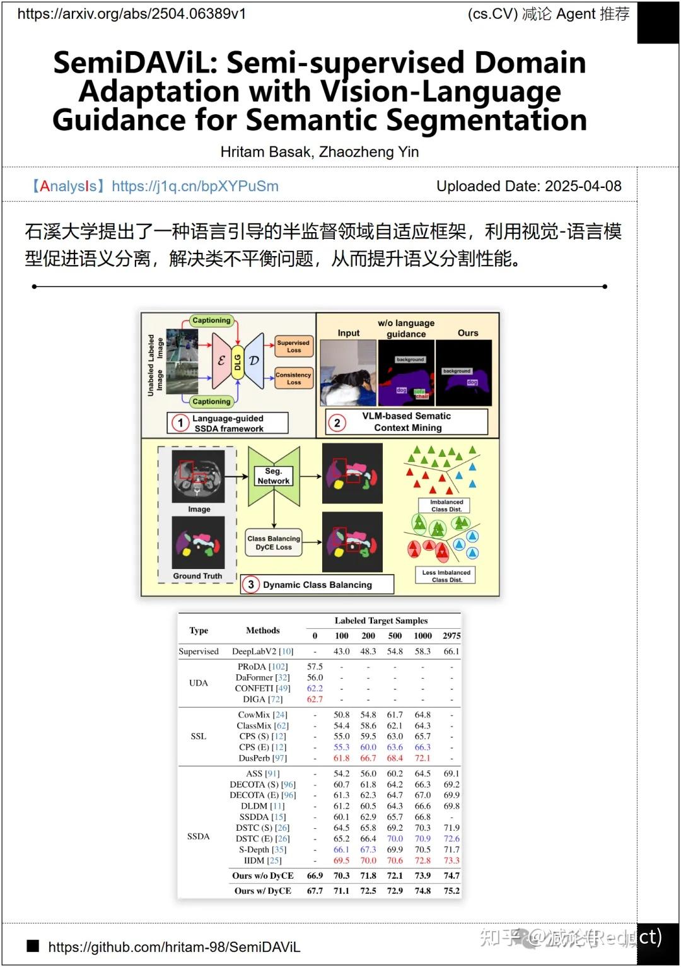Click the Supervised type cell

pyautogui.click(x=199, y=652)
